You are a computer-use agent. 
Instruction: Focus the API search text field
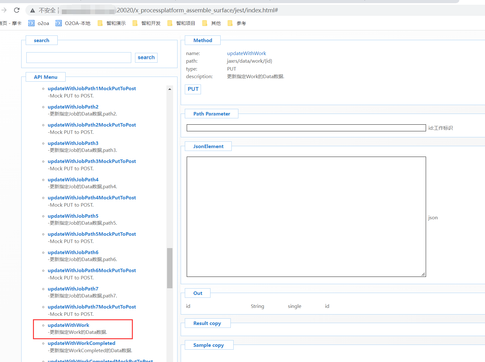pyautogui.click(x=79, y=58)
